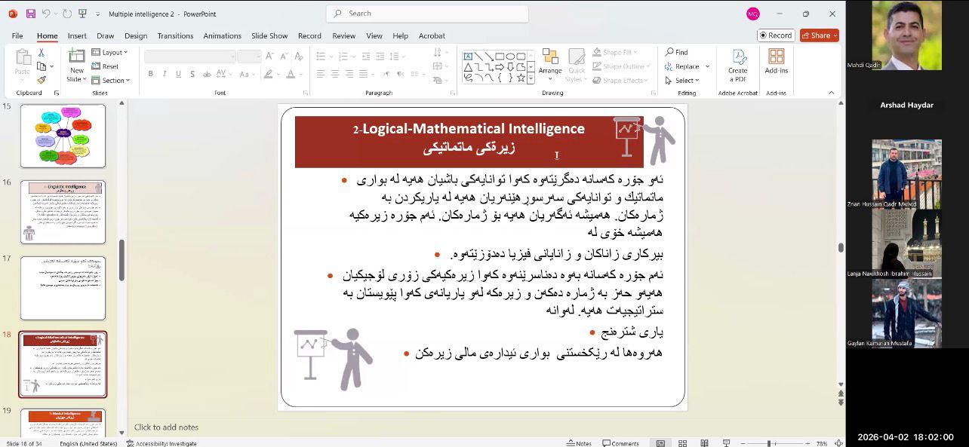
Task: Toggle the Comments pane in status bar
Action: 620,443
